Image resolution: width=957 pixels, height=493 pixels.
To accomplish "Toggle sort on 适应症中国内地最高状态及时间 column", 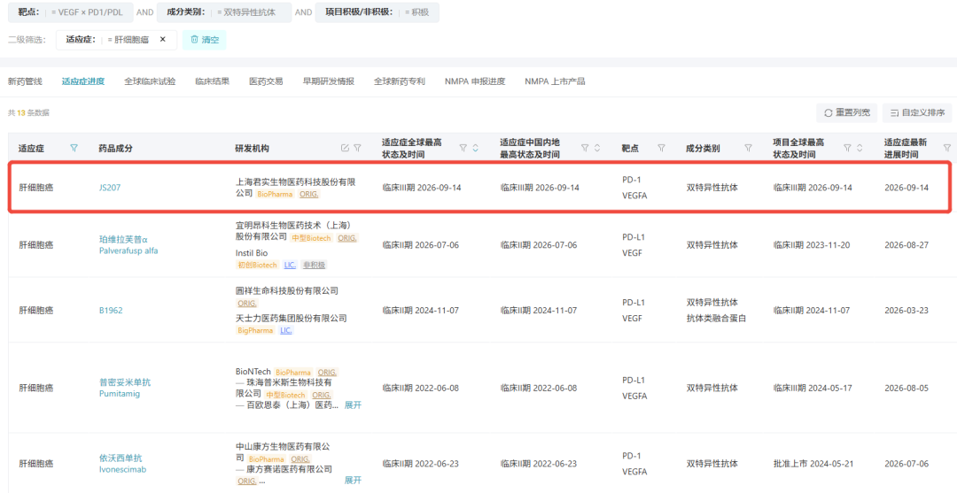I will pos(597,148).
